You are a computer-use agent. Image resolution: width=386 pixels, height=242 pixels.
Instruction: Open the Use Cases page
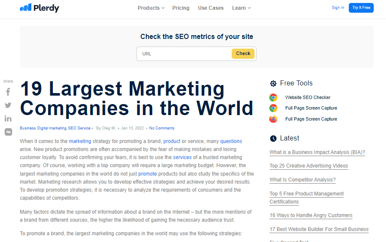(x=211, y=8)
